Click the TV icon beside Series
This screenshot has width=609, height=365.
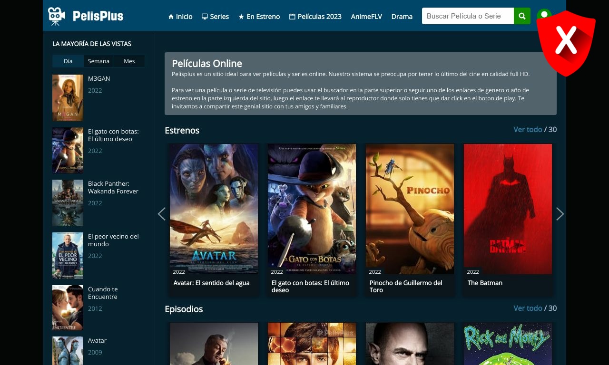204,16
